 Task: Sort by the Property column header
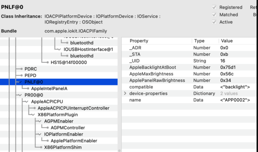[139, 41]
